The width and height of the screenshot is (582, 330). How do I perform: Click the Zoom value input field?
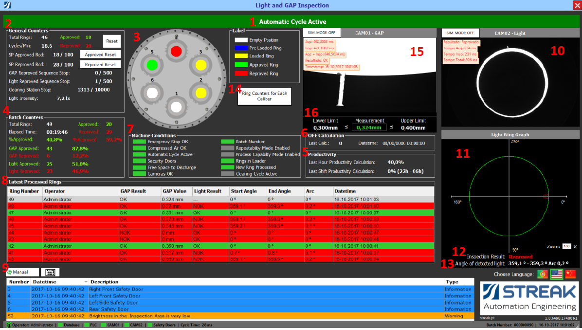point(566,246)
